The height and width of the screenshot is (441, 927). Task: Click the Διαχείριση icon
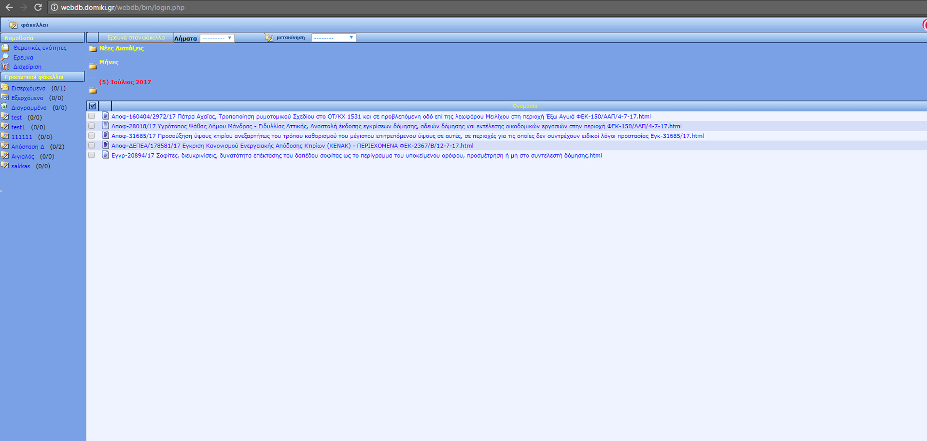(5, 67)
